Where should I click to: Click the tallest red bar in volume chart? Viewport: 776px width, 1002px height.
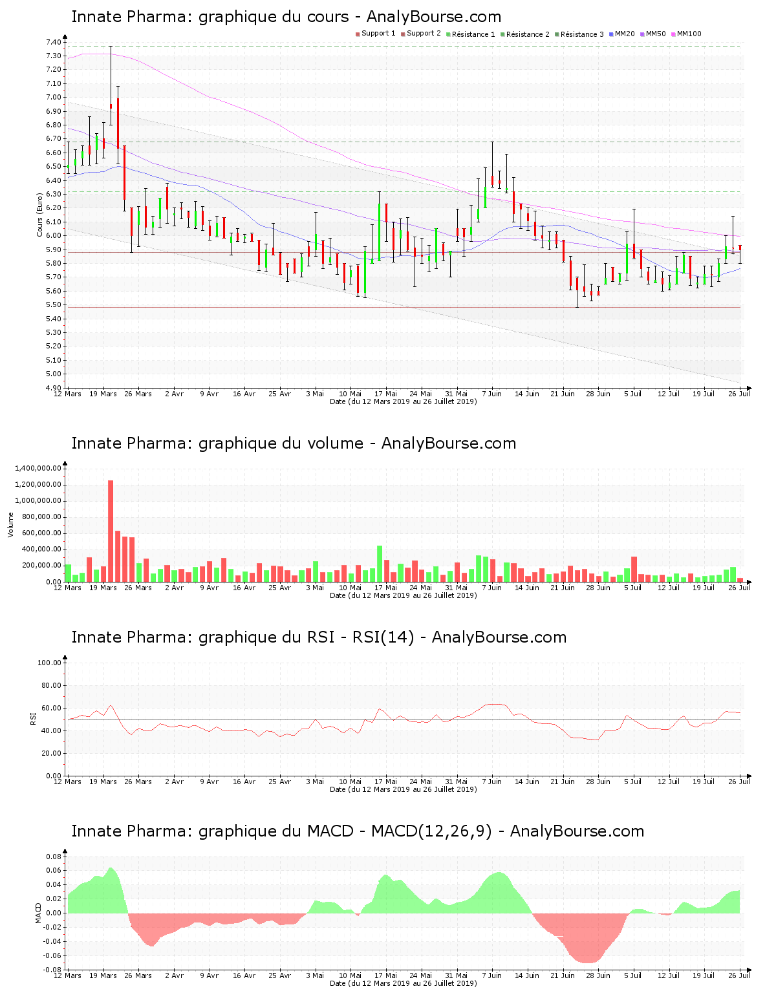111,531
